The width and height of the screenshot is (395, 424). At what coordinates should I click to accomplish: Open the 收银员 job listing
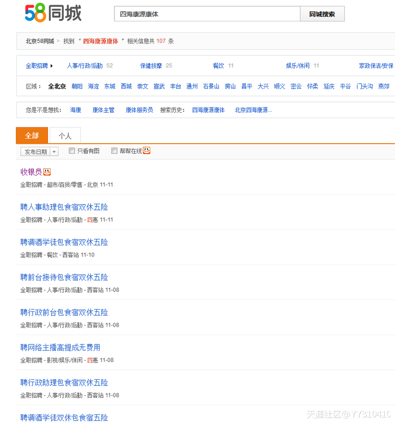click(31, 171)
